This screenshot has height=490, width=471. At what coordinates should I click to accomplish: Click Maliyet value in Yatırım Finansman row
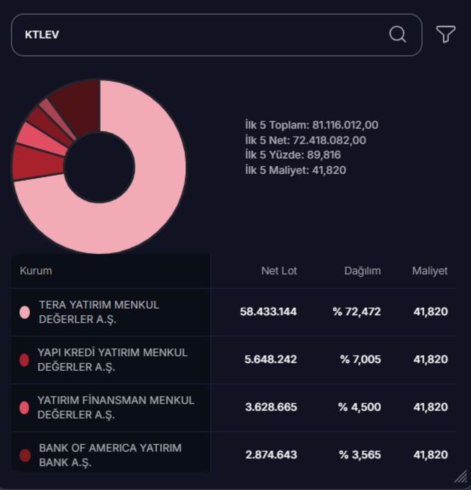coord(431,407)
